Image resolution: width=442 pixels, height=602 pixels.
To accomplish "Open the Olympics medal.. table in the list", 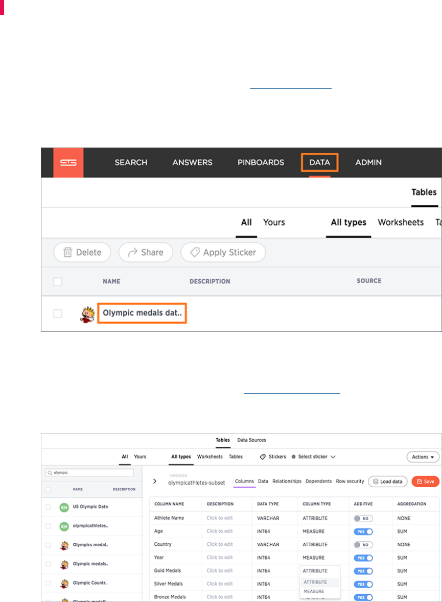I will (x=90, y=545).
